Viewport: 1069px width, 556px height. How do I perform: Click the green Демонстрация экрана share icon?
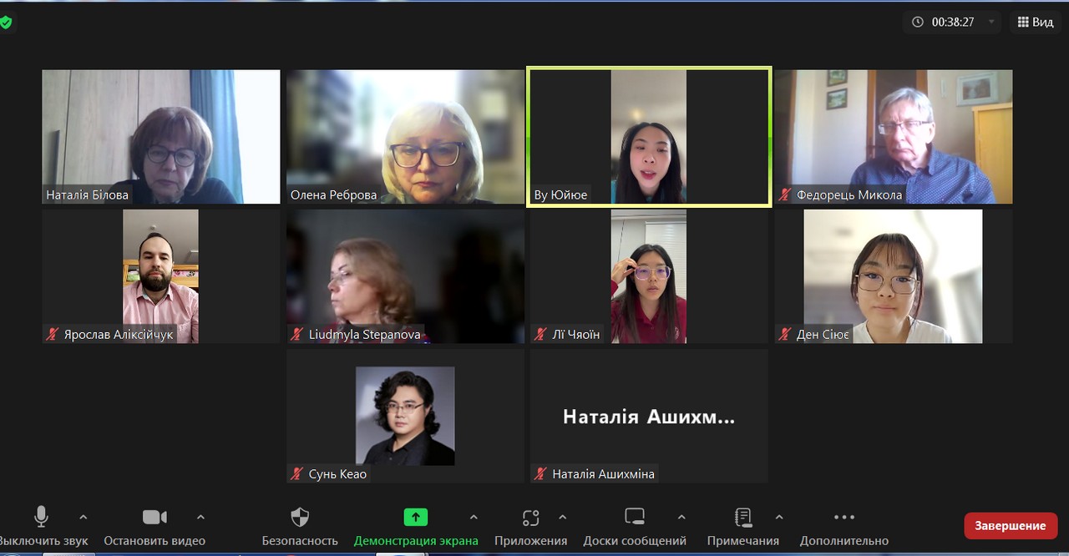(415, 518)
